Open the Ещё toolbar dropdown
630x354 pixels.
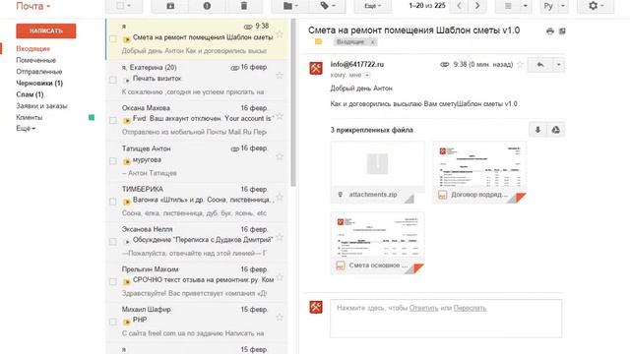(373, 6)
